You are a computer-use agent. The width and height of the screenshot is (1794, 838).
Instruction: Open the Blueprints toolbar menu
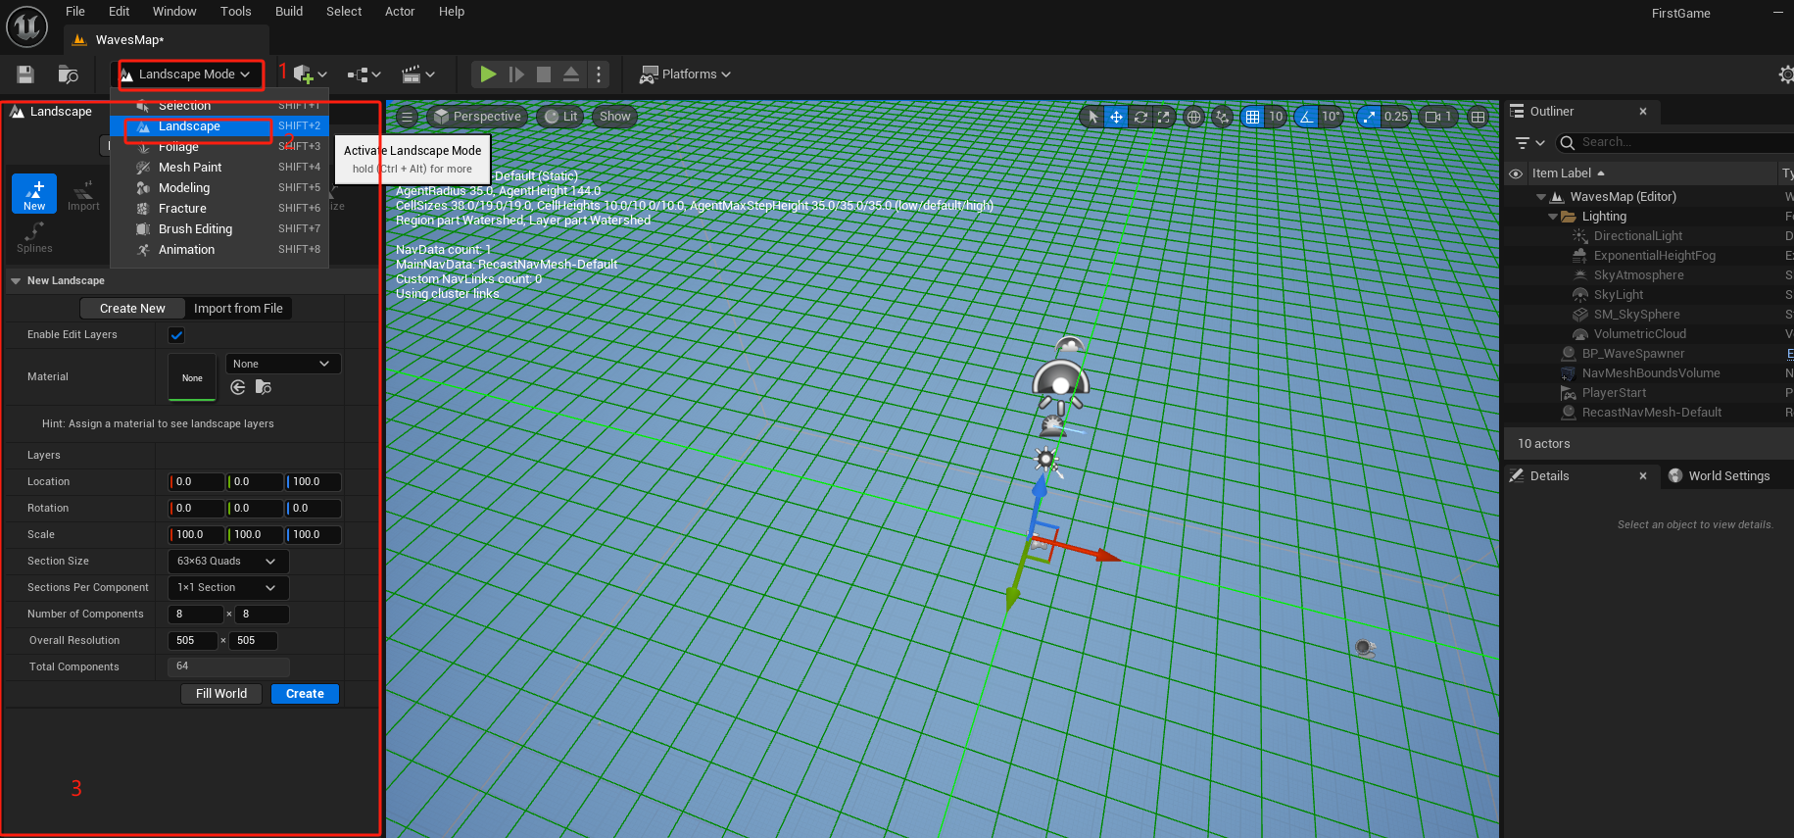click(x=364, y=74)
